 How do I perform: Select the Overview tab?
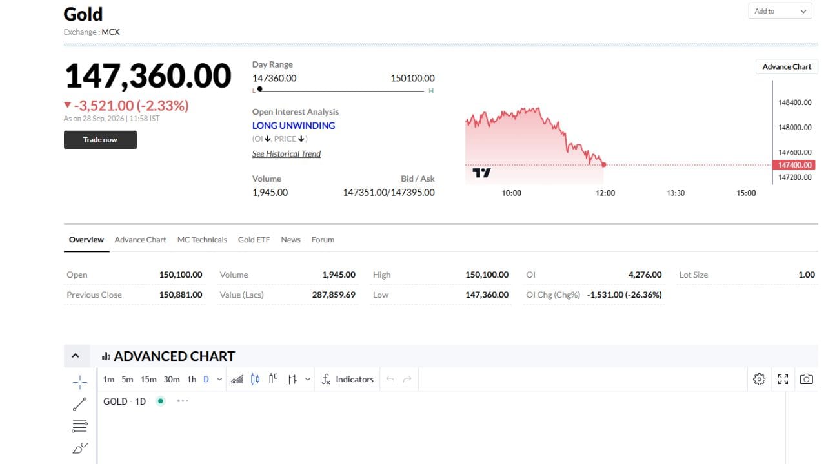point(86,240)
